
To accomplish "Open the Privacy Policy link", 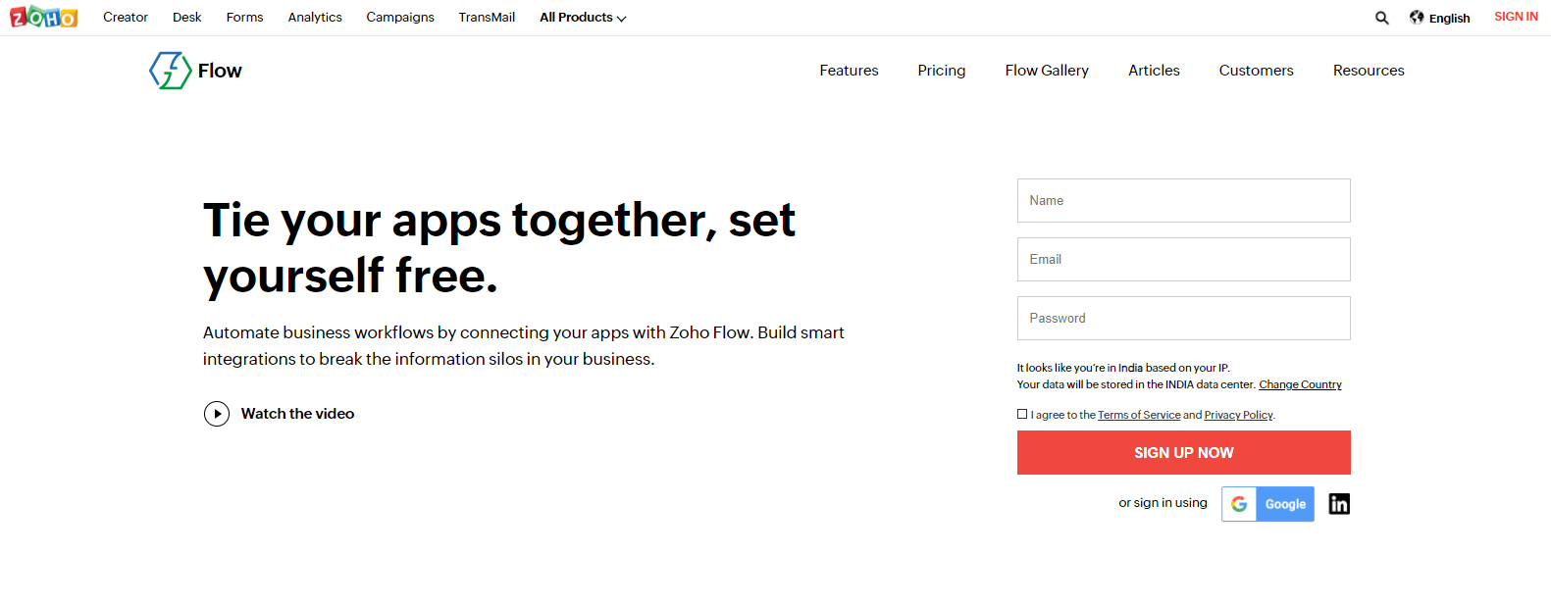I will click(1238, 415).
